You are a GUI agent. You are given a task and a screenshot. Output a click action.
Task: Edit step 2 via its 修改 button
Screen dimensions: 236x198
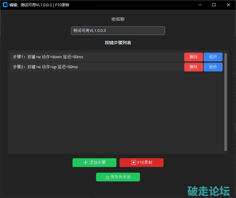click(213, 67)
